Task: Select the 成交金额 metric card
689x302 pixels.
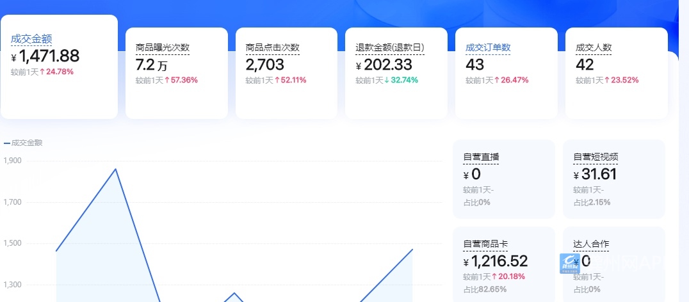Action: click(x=59, y=67)
